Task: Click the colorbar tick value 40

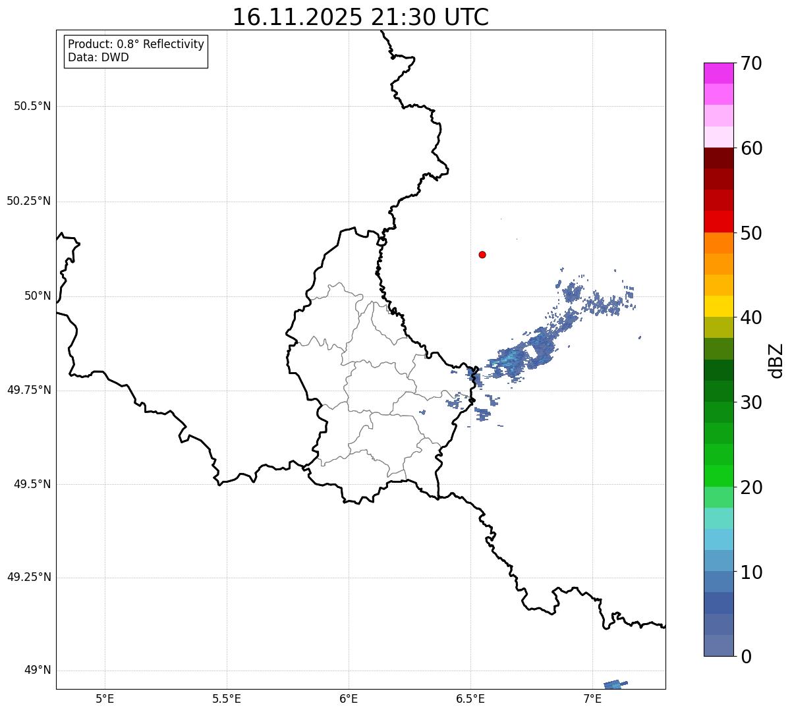Action: [x=751, y=317]
